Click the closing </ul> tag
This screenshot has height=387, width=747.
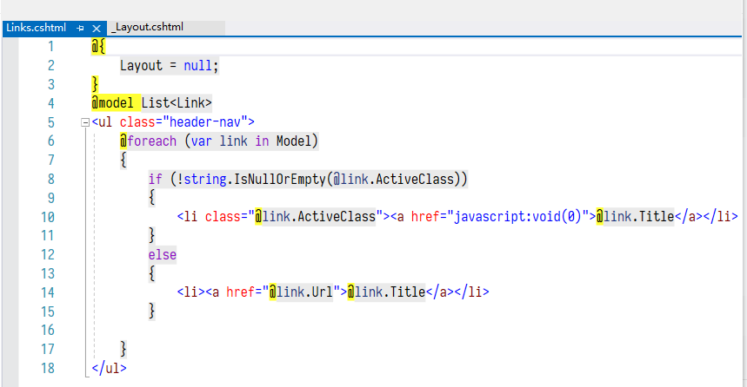tap(109, 368)
